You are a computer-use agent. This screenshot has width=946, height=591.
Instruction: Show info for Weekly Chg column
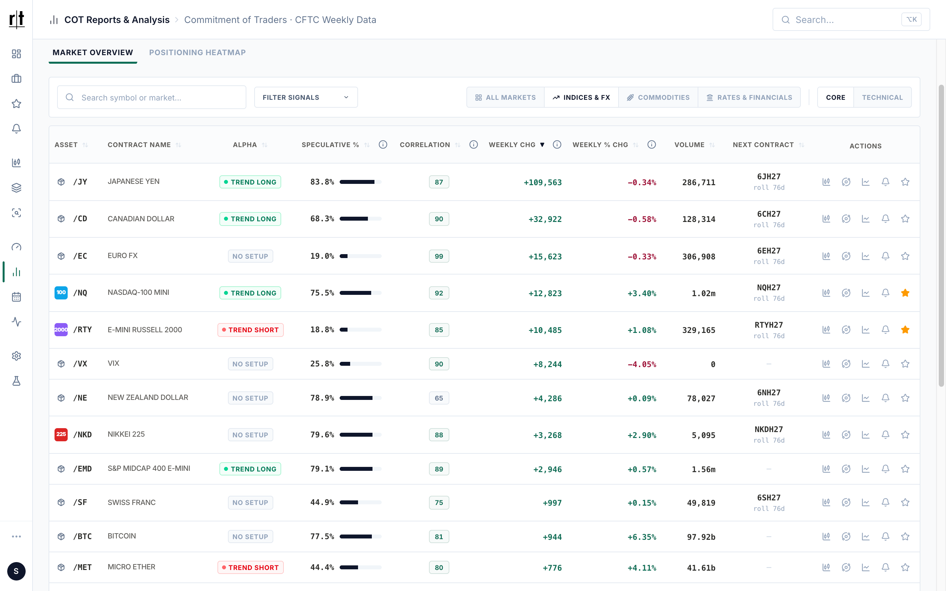(x=557, y=144)
